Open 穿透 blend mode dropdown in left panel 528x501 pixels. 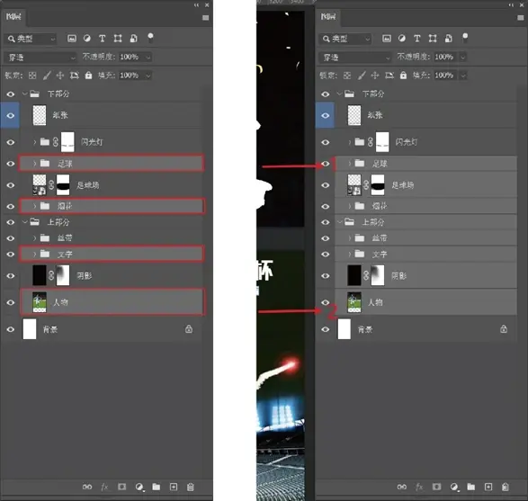coord(40,58)
